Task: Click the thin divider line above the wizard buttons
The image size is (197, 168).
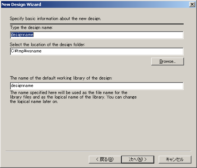Action: pos(98,151)
